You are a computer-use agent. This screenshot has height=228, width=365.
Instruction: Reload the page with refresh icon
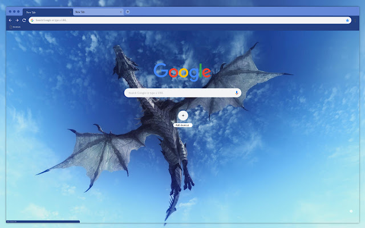coord(24,21)
